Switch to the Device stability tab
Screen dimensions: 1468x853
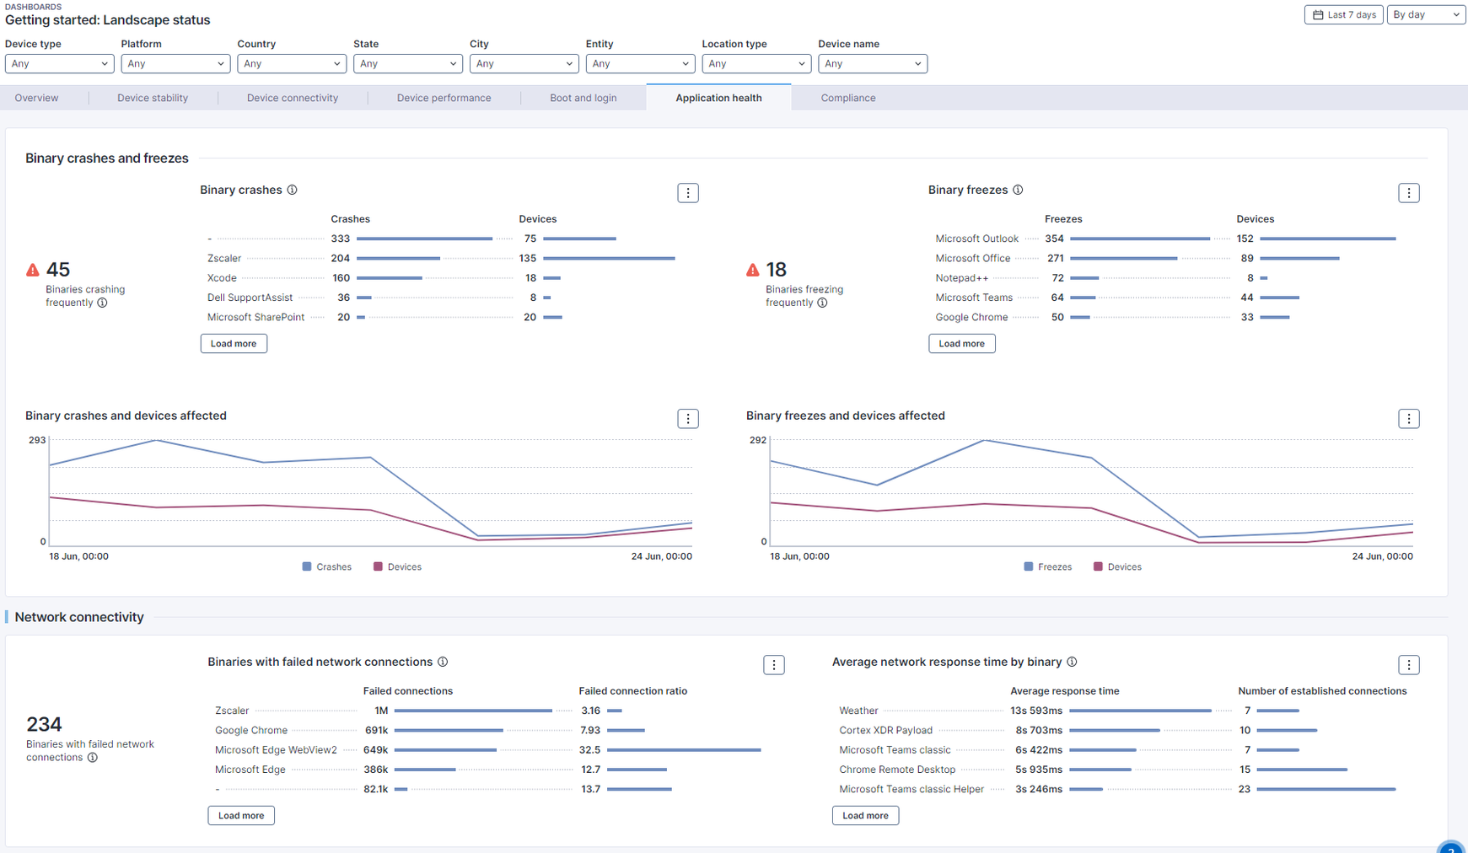tap(153, 98)
